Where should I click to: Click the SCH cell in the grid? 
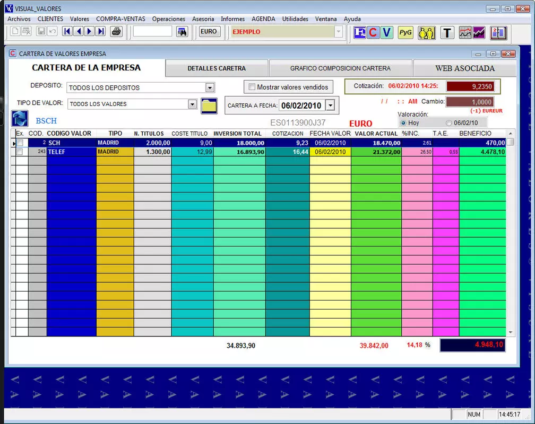(x=71, y=143)
